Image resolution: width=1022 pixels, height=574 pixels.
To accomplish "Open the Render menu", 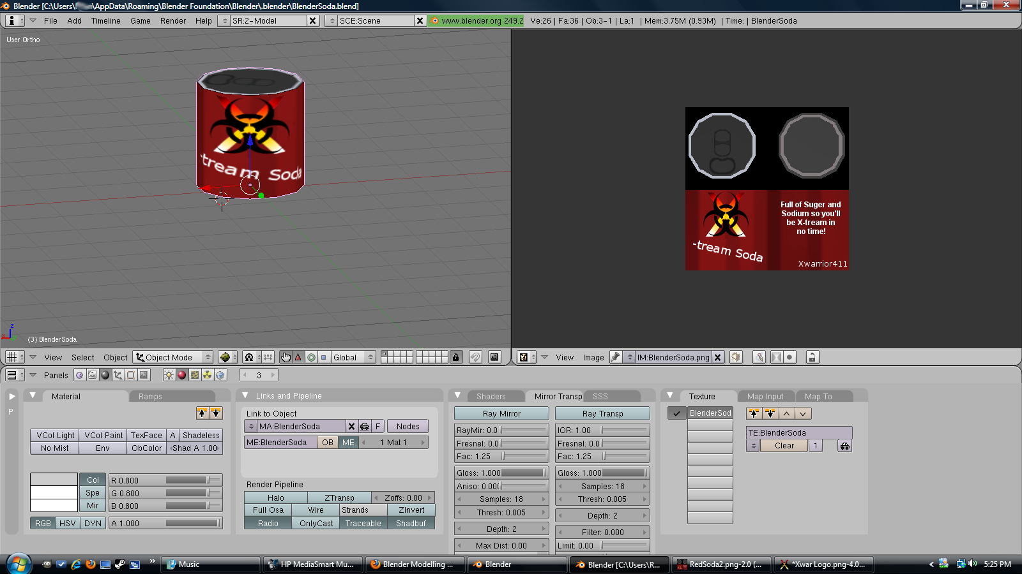I will (172, 20).
